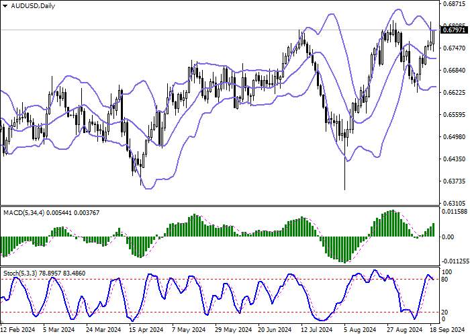Select the AUDUSD,Daily chart title
Screen dimensions: 470x336
[x=33, y=5]
